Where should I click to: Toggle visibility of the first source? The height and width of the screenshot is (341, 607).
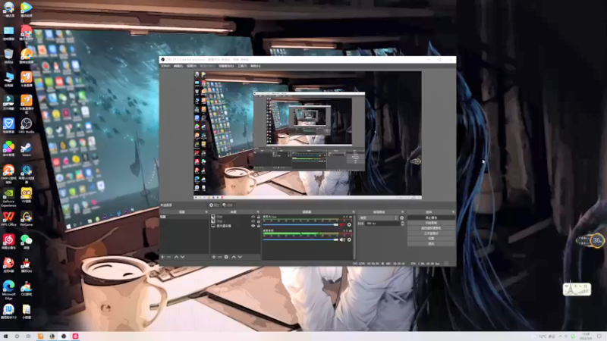(x=253, y=217)
